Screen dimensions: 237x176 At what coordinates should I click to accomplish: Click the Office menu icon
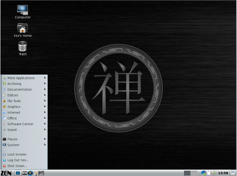coord(4,118)
